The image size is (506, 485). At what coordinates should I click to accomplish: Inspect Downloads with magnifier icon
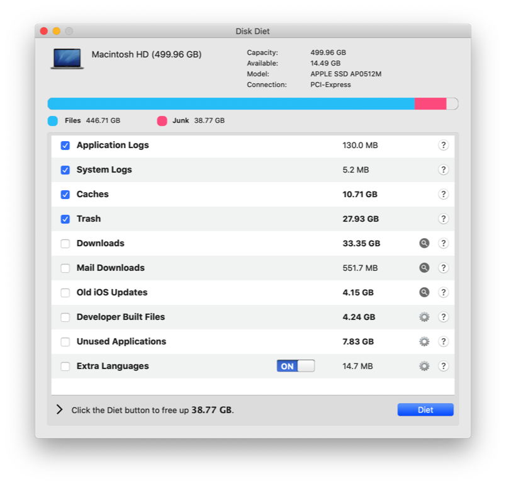pos(424,243)
